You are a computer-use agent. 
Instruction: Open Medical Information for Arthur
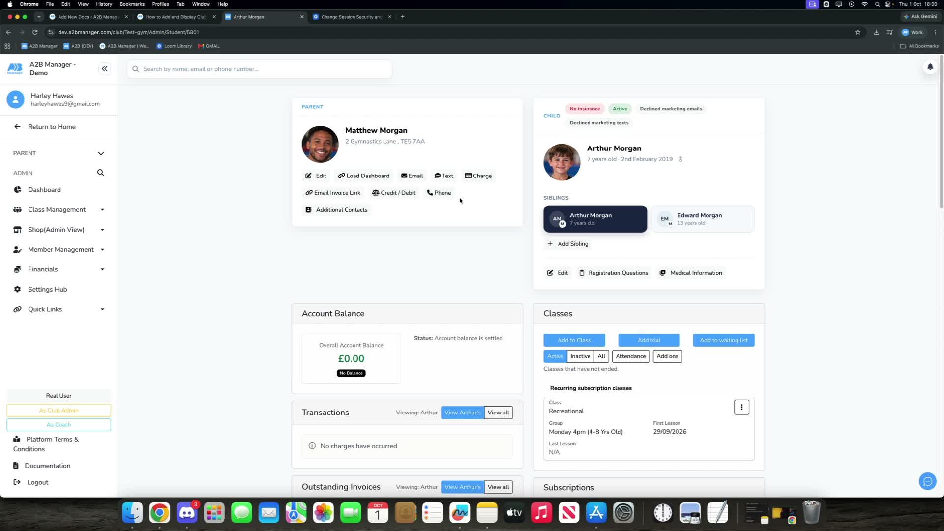pos(691,273)
